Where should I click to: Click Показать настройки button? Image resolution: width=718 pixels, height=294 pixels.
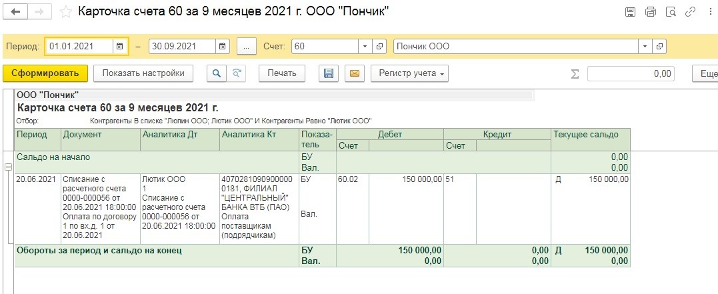click(143, 73)
